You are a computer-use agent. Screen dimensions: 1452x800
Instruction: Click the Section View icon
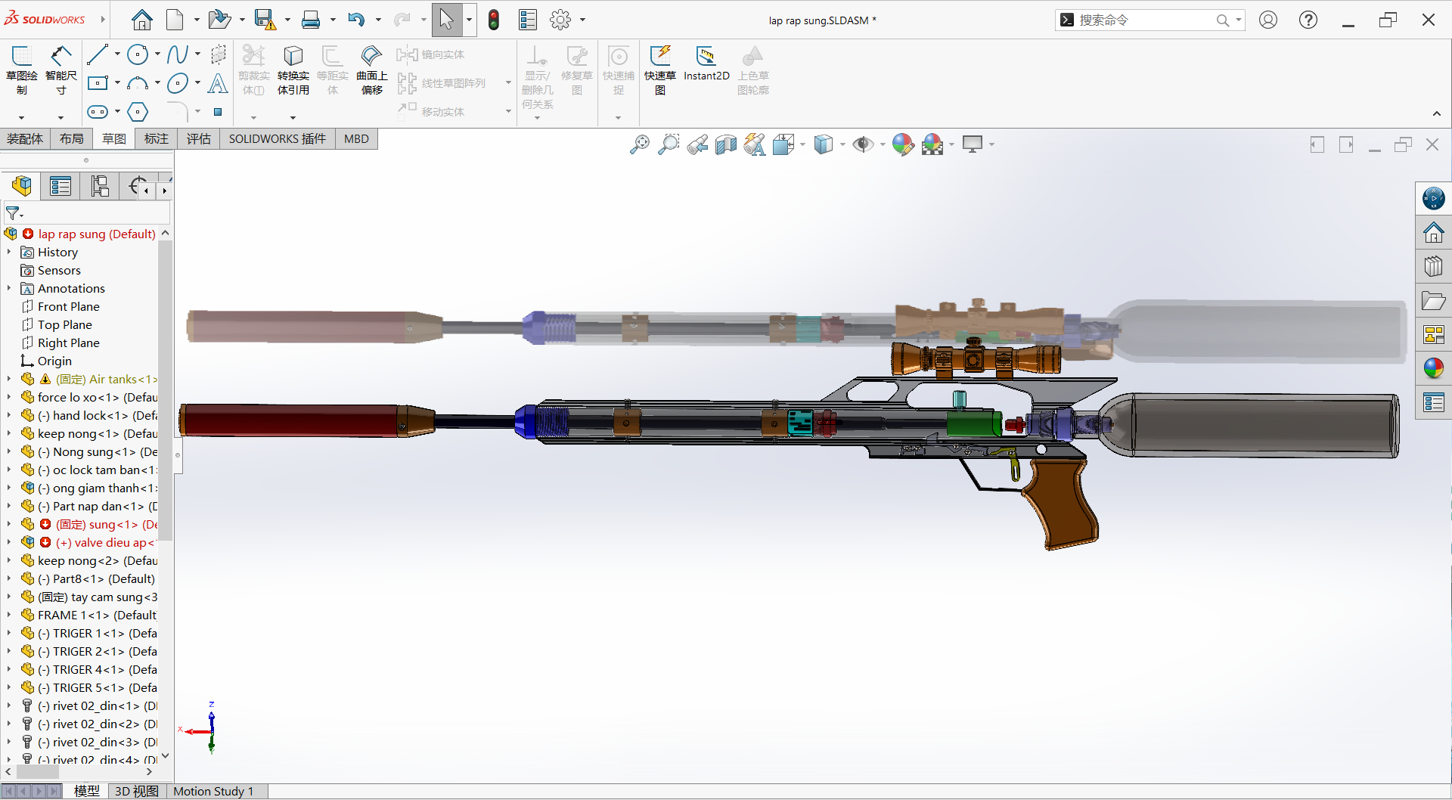coord(726,144)
